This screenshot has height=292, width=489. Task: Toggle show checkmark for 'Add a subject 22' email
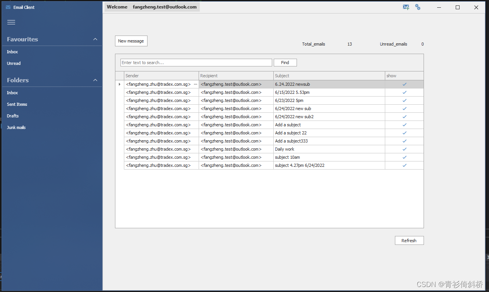(404, 133)
